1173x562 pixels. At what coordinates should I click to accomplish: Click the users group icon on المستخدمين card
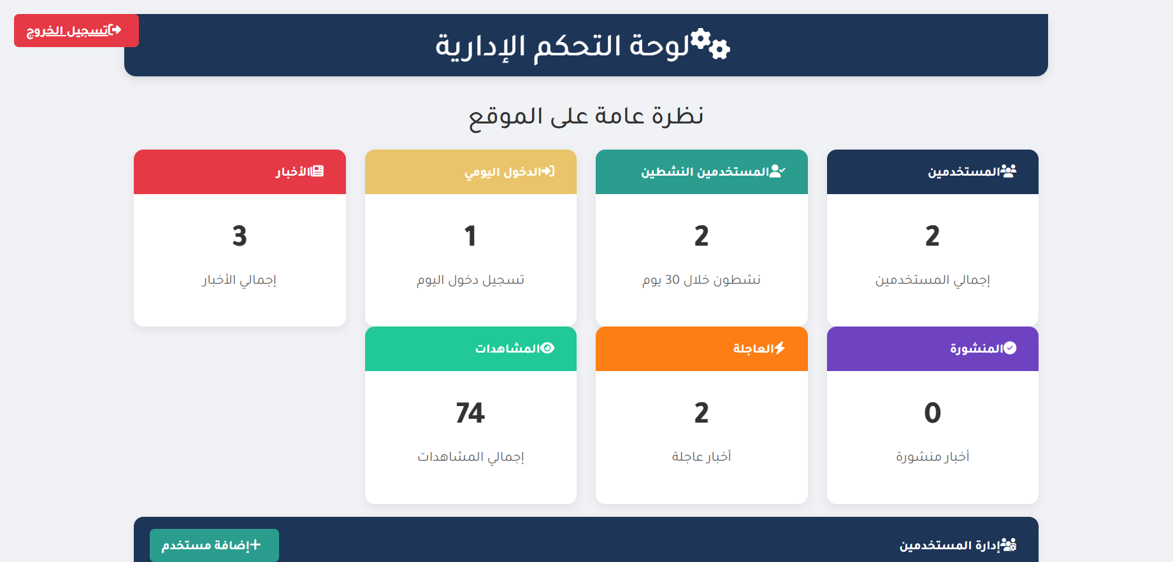pos(1008,171)
